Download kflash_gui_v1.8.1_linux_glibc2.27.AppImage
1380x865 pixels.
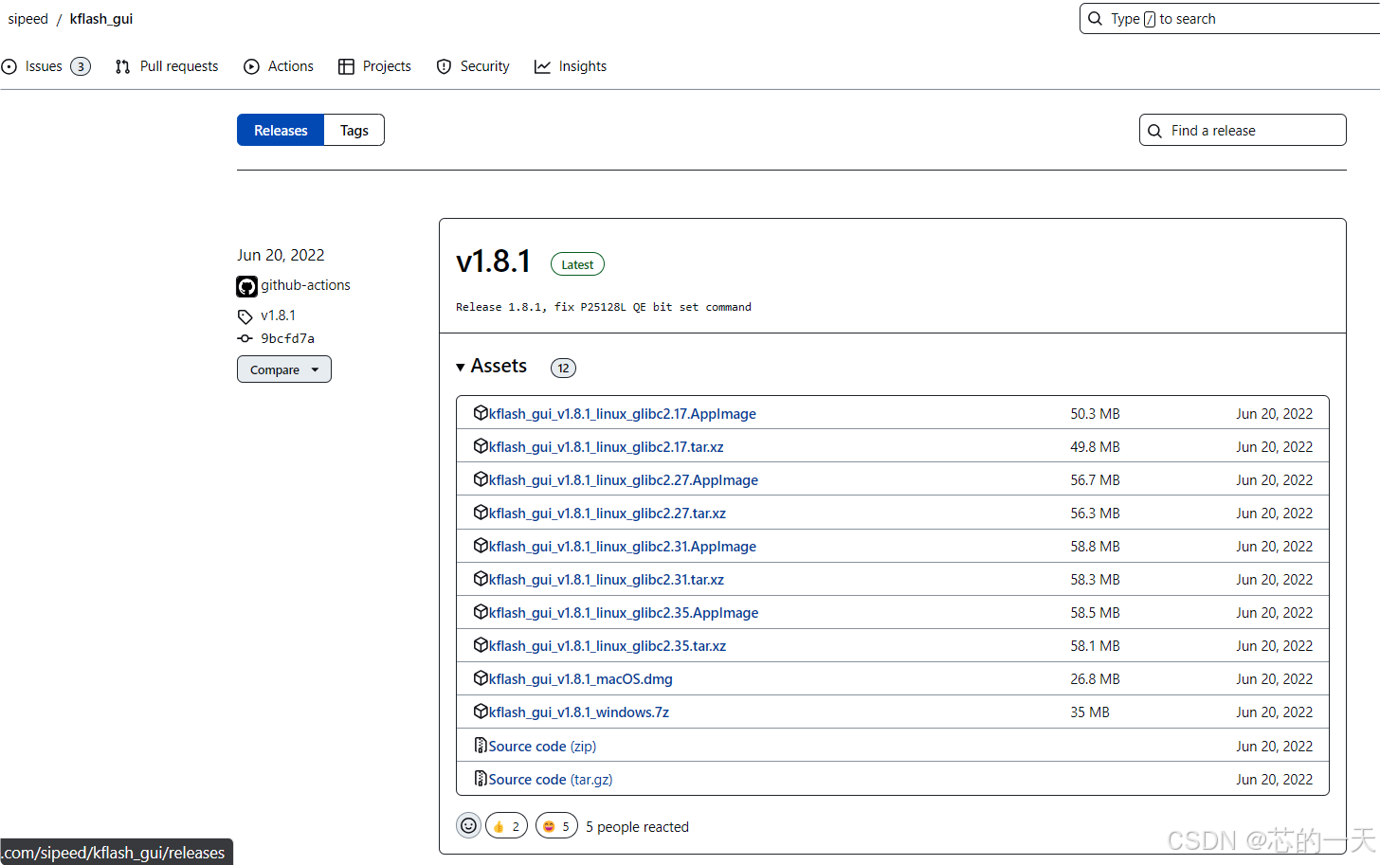pyautogui.click(x=623, y=480)
